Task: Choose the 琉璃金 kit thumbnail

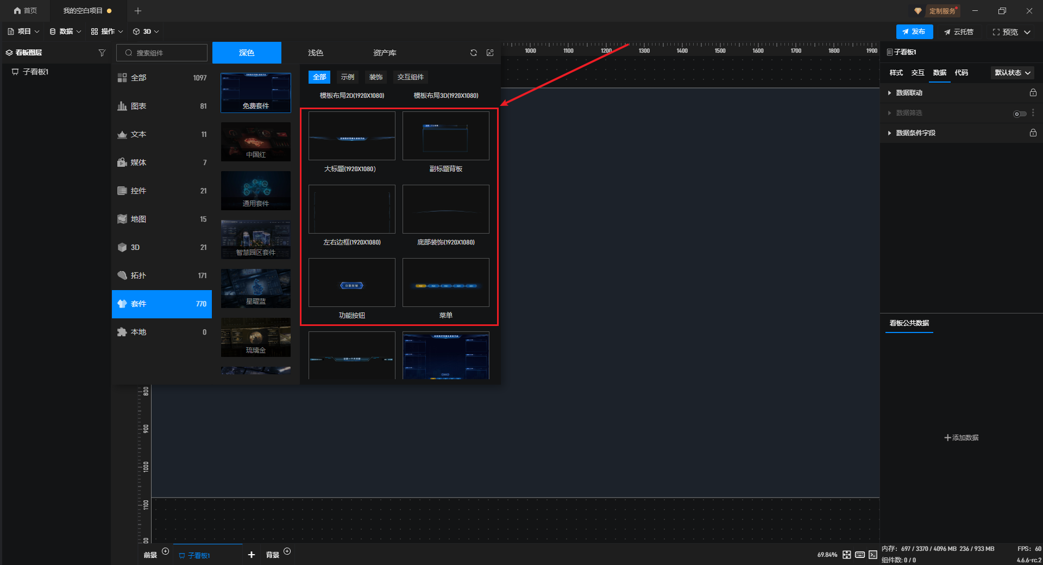Action: pos(256,337)
